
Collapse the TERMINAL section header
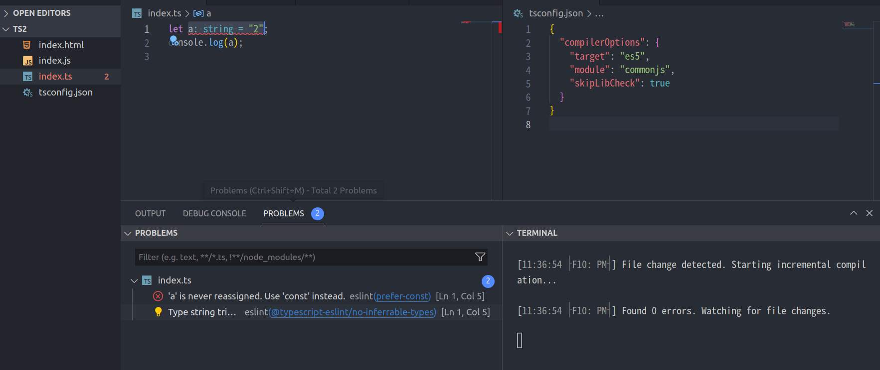(x=691, y=233)
